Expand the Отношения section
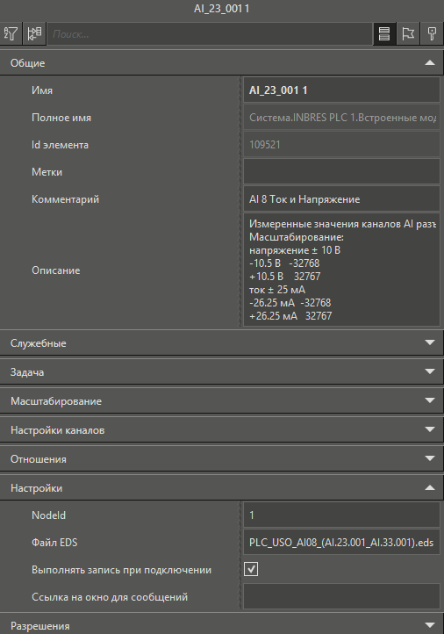 (221, 459)
